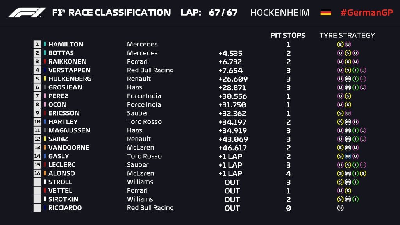This screenshot has height=225, width=400.
Task: Click the F1 logo
Action: point(27,12)
